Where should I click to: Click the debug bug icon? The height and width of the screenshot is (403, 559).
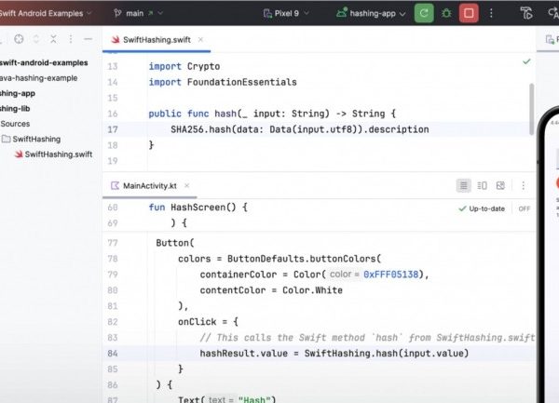446,14
